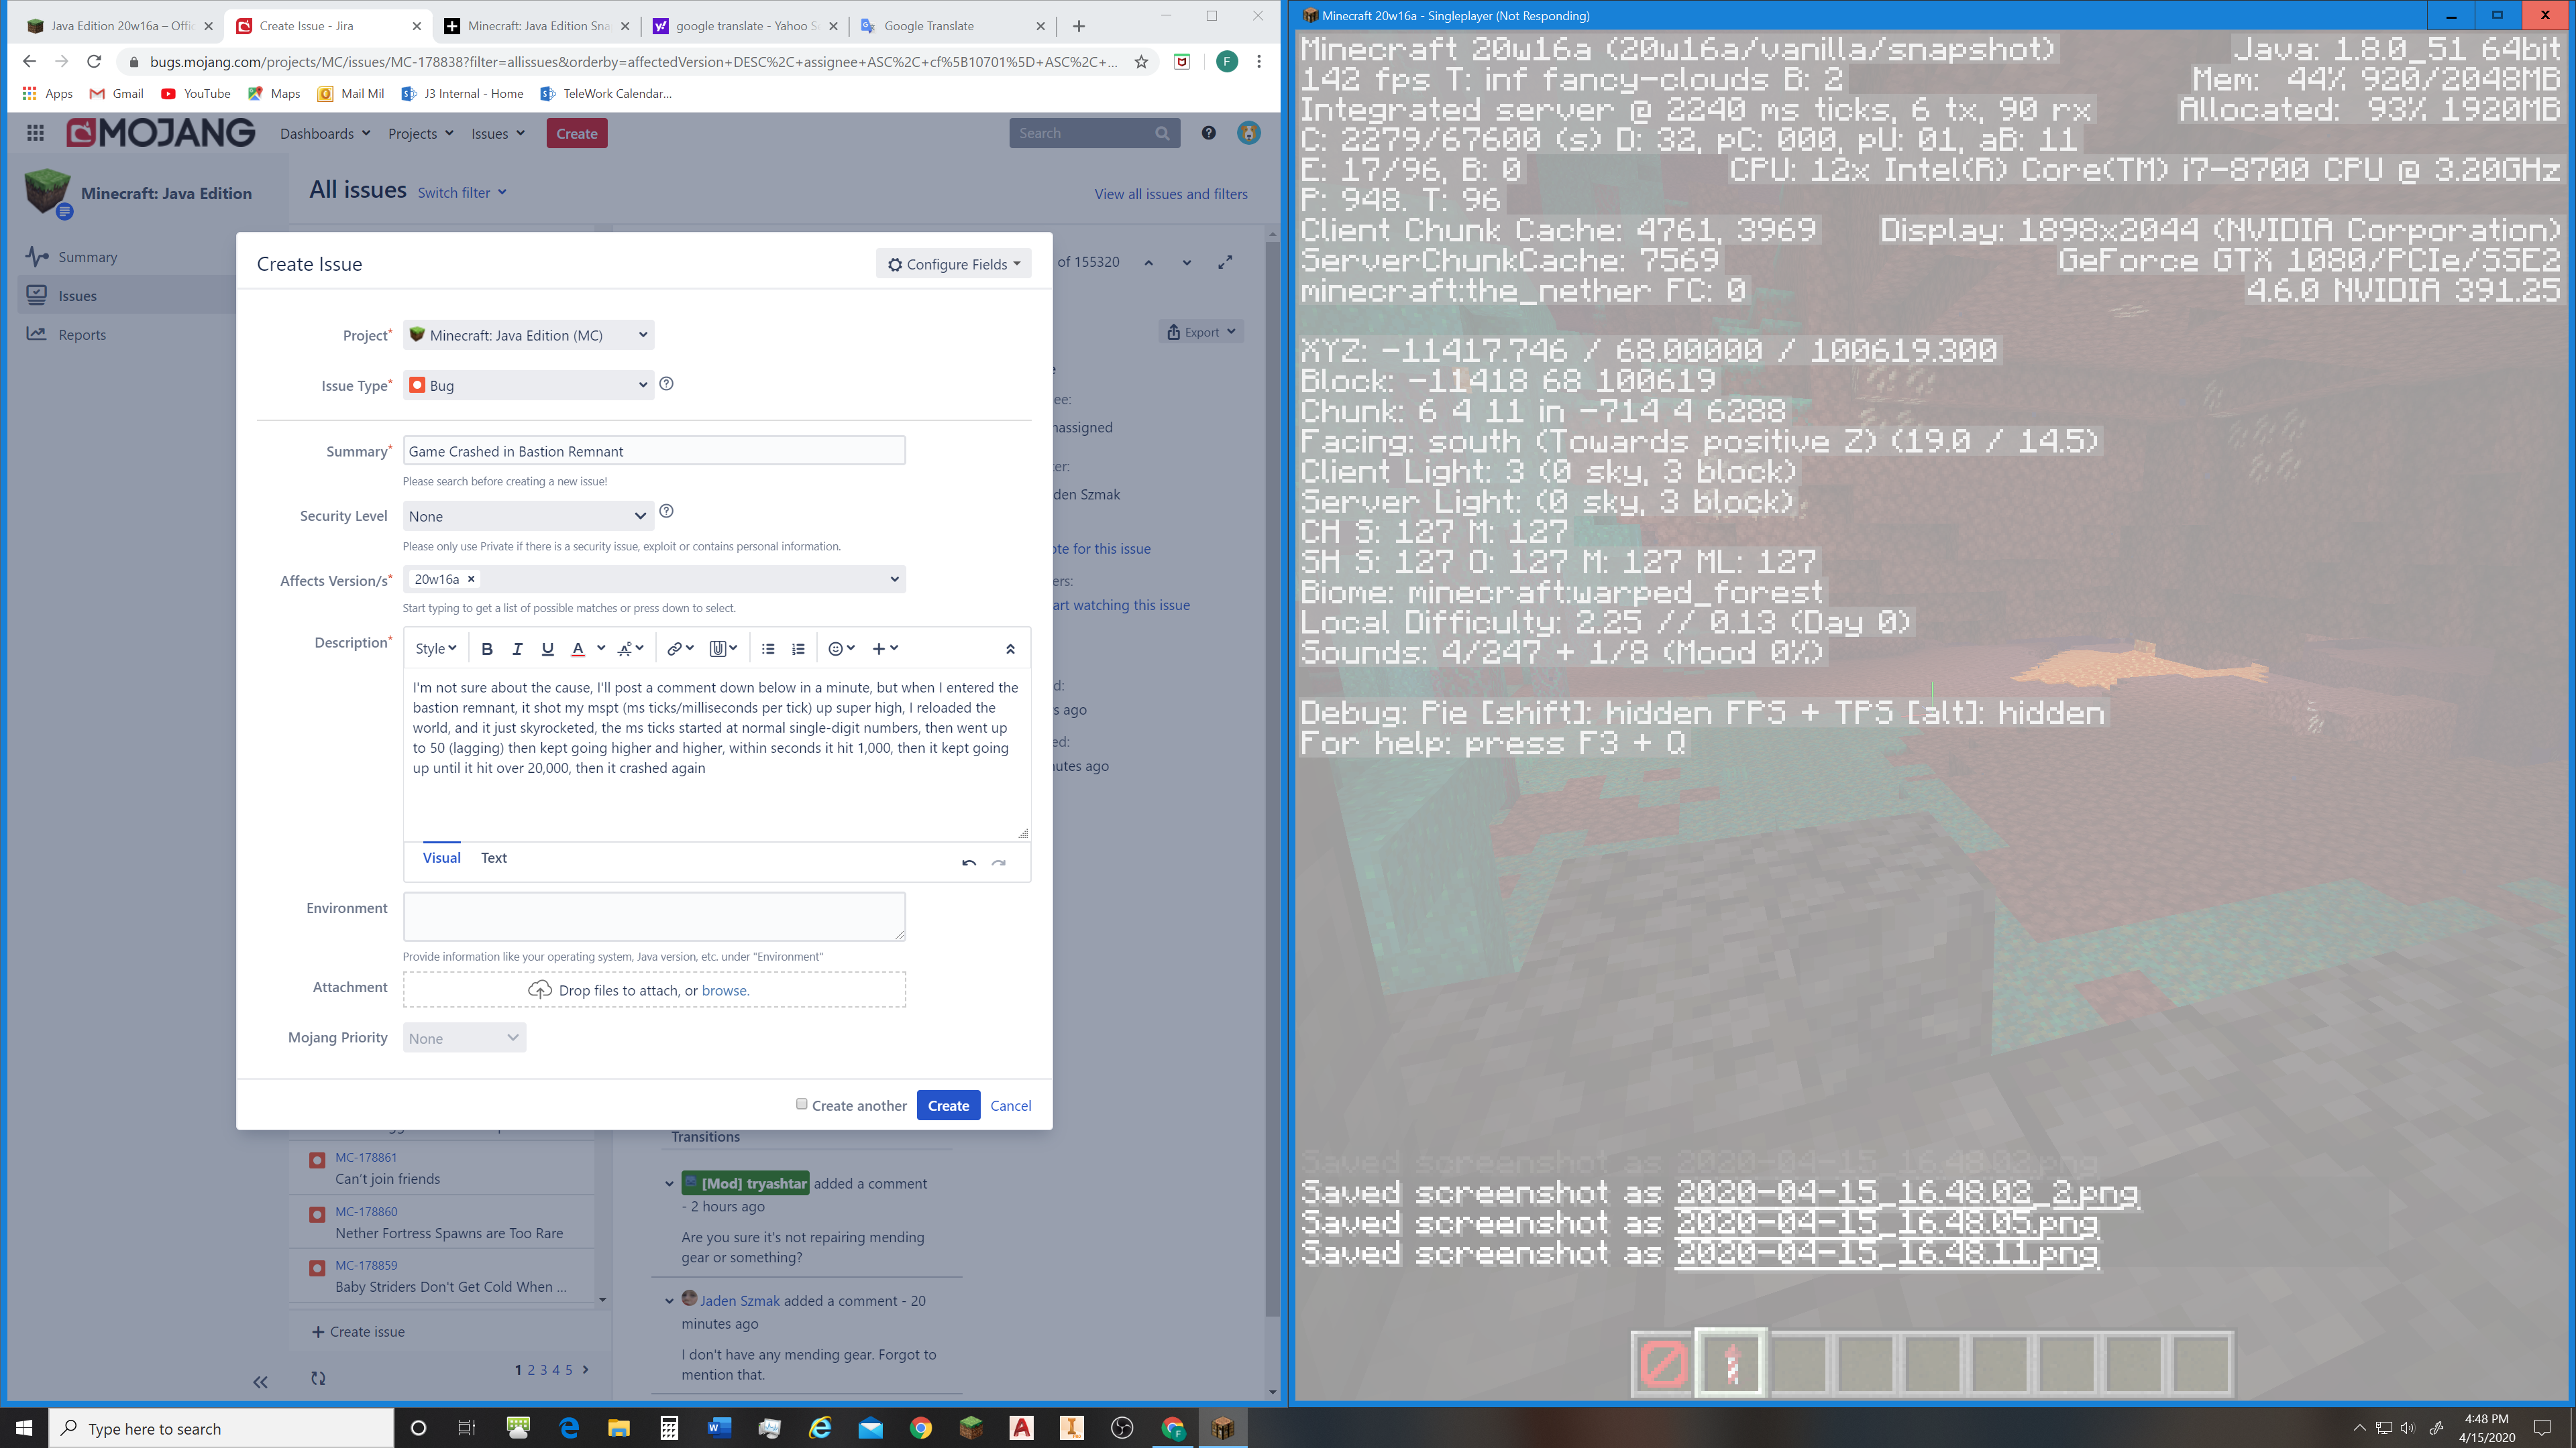Open the Security Level dropdown
The image size is (2576, 1448).
[x=528, y=516]
